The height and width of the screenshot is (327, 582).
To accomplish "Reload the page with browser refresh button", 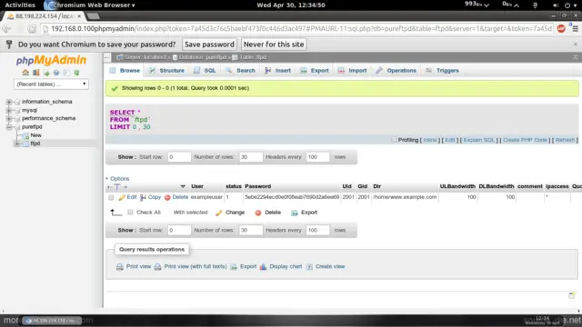I will point(32,28).
